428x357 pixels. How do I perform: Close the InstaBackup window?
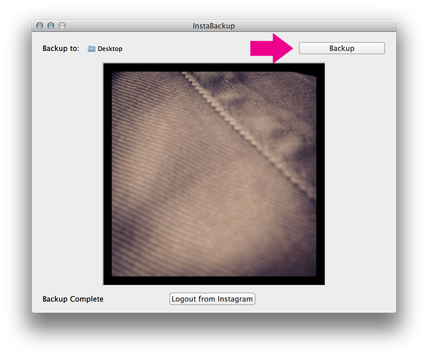pyautogui.click(x=40, y=26)
